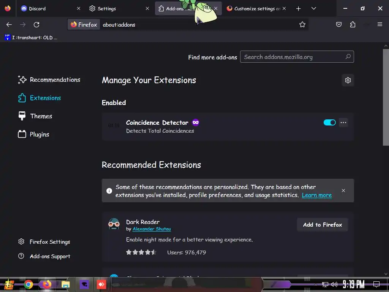Open the volume control tray icon
Screen dimensions: 389x292
(334, 284)
